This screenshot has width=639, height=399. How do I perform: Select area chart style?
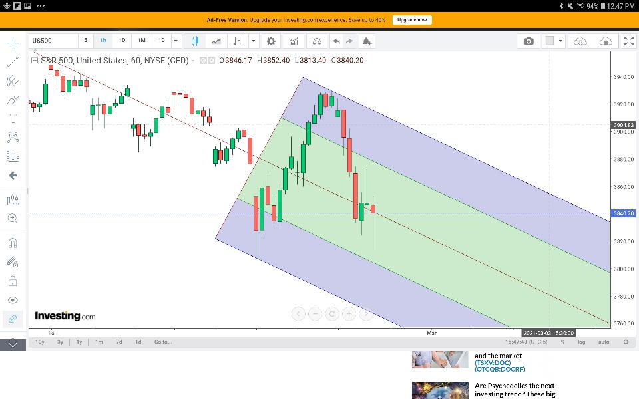coord(216,41)
